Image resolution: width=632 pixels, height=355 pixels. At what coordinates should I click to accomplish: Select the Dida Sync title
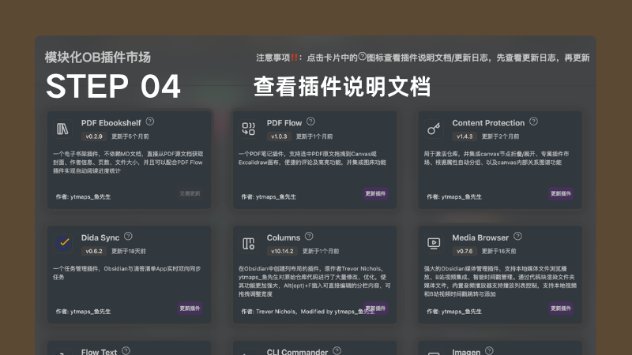[x=100, y=237]
